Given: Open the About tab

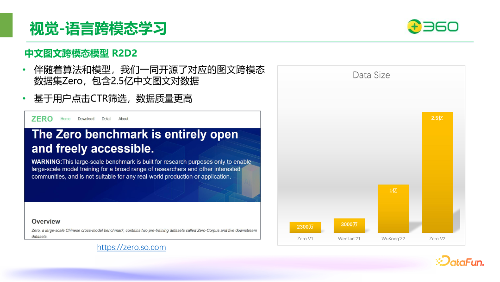Looking at the screenshot, I should [123, 119].
